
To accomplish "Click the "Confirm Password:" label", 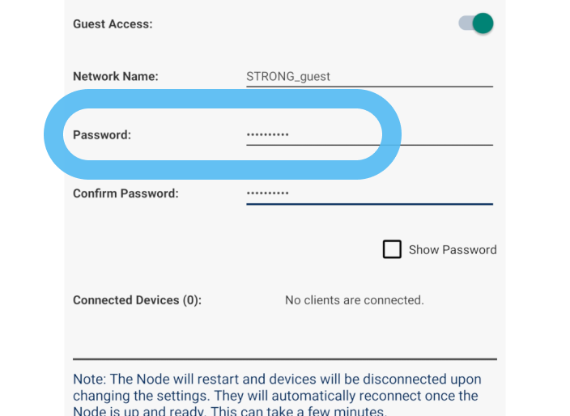I will [125, 193].
